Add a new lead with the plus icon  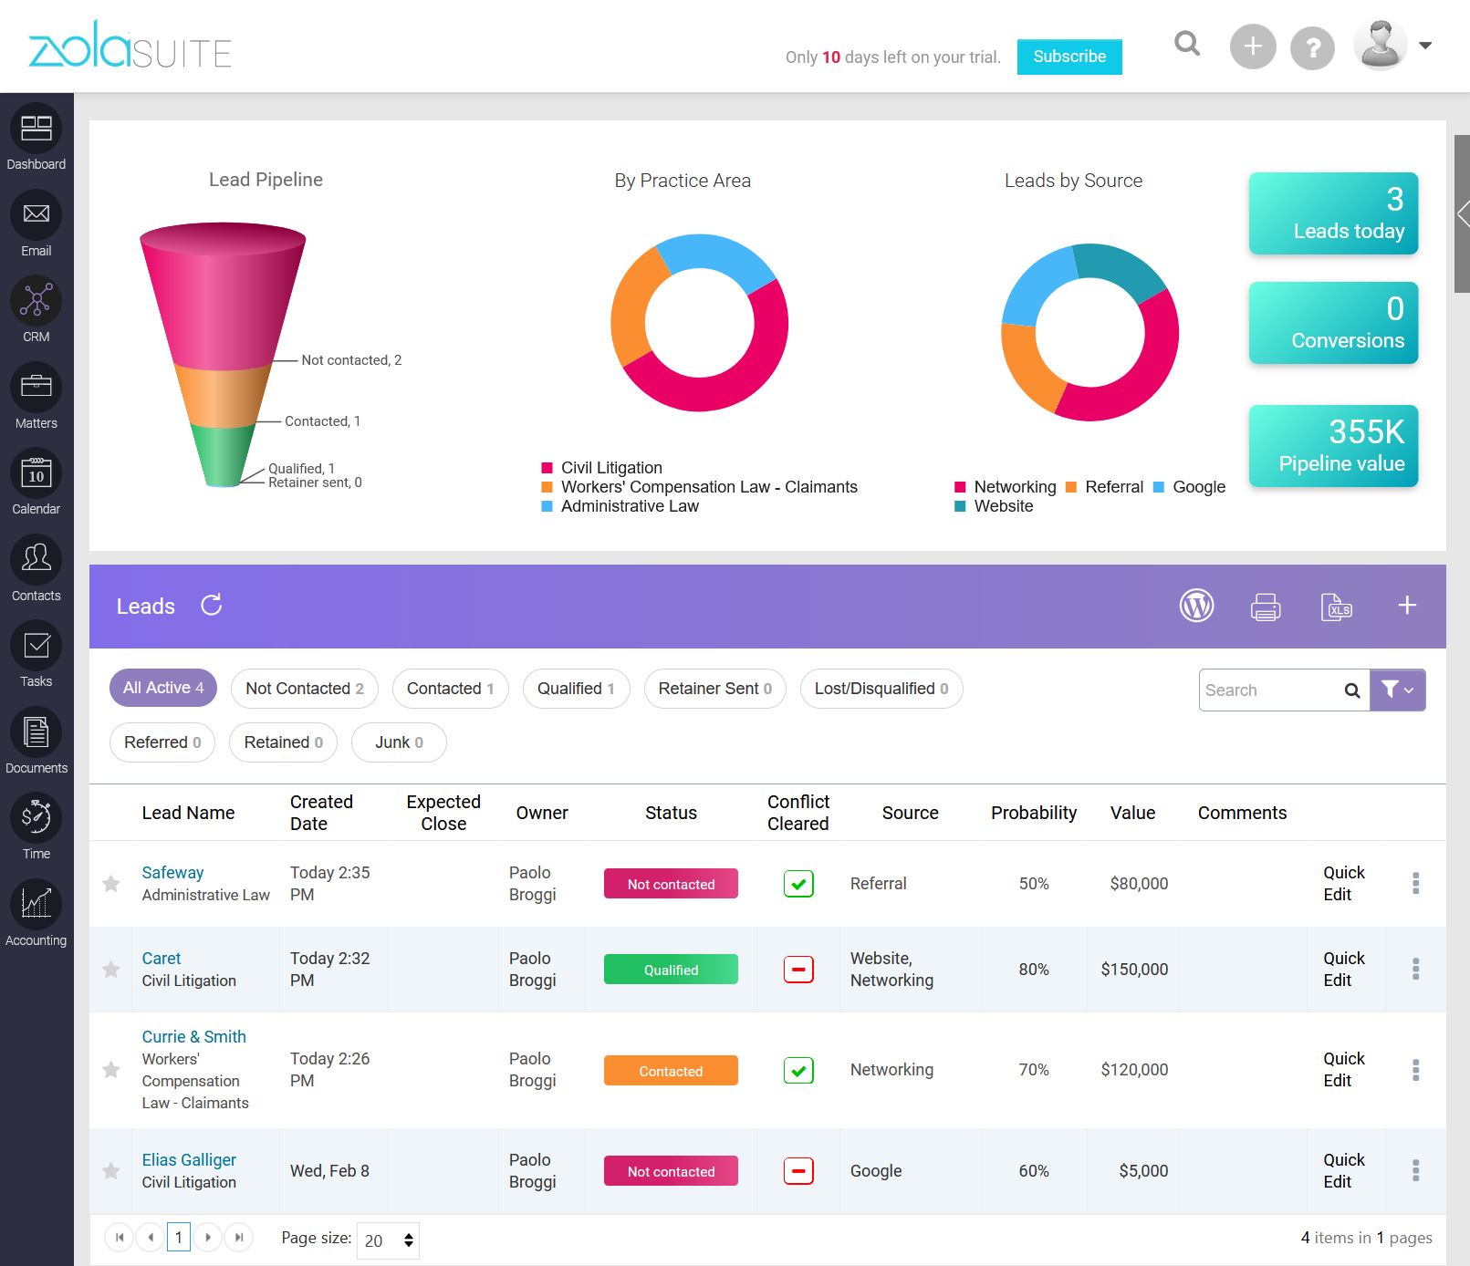point(1408,605)
